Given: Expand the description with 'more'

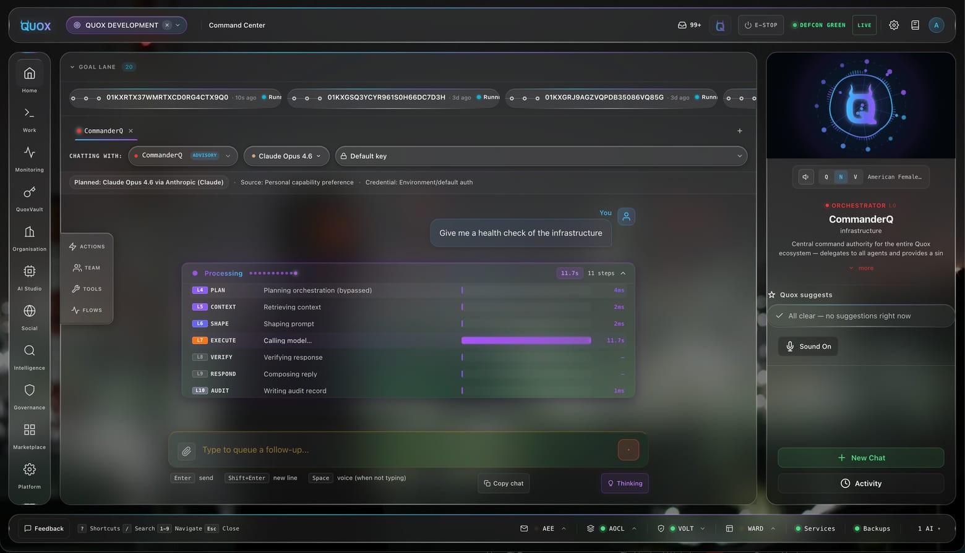Looking at the screenshot, I should (861, 268).
